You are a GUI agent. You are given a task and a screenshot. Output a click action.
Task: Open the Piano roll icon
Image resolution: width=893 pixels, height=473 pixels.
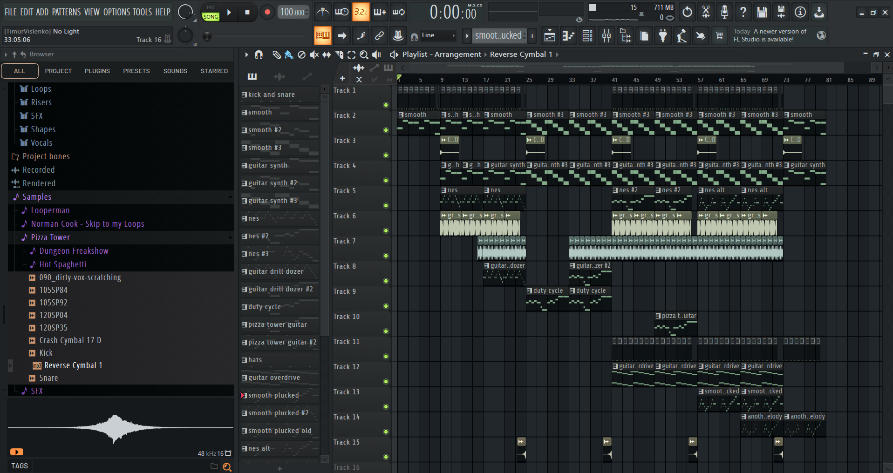[x=568, y=36]
